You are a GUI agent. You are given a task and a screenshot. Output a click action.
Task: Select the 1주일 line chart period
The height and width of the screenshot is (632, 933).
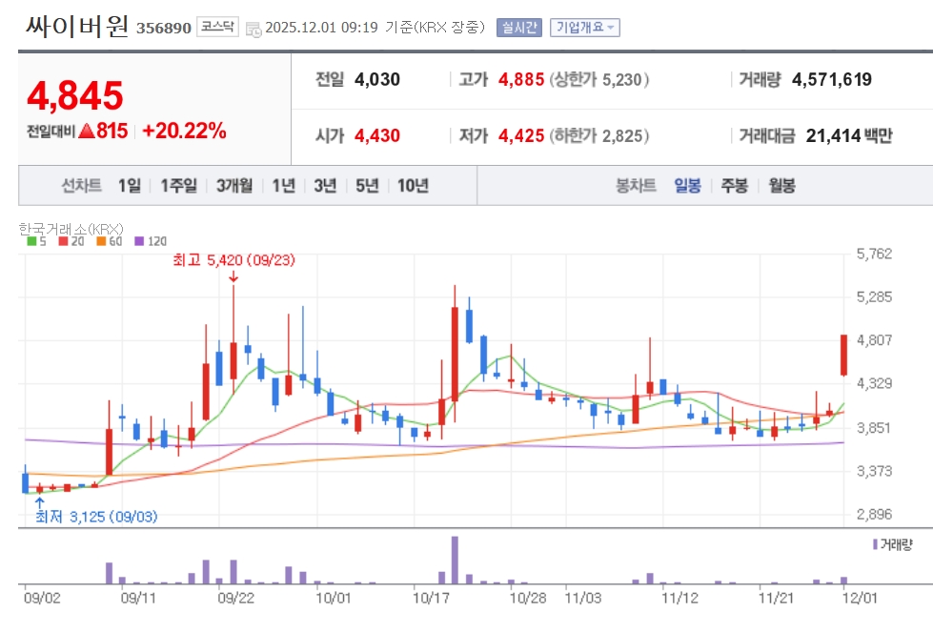click(178, 186)
